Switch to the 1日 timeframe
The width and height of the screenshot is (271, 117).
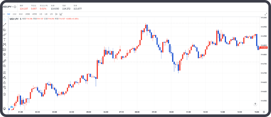click(41, 14)
